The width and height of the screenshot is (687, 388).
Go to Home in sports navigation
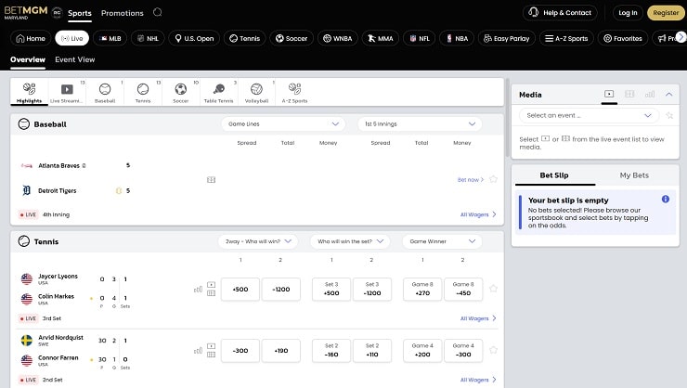(x=31, y=39)
